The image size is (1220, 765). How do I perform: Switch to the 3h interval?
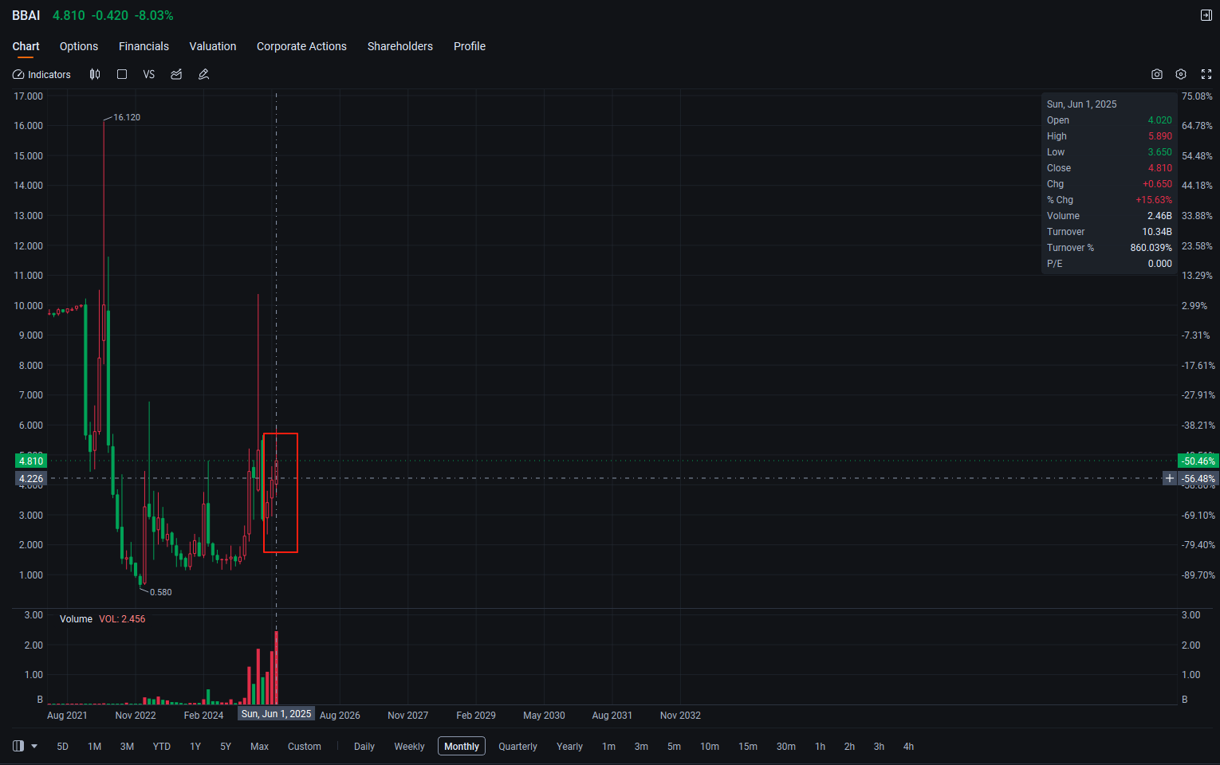pos(879,747)
